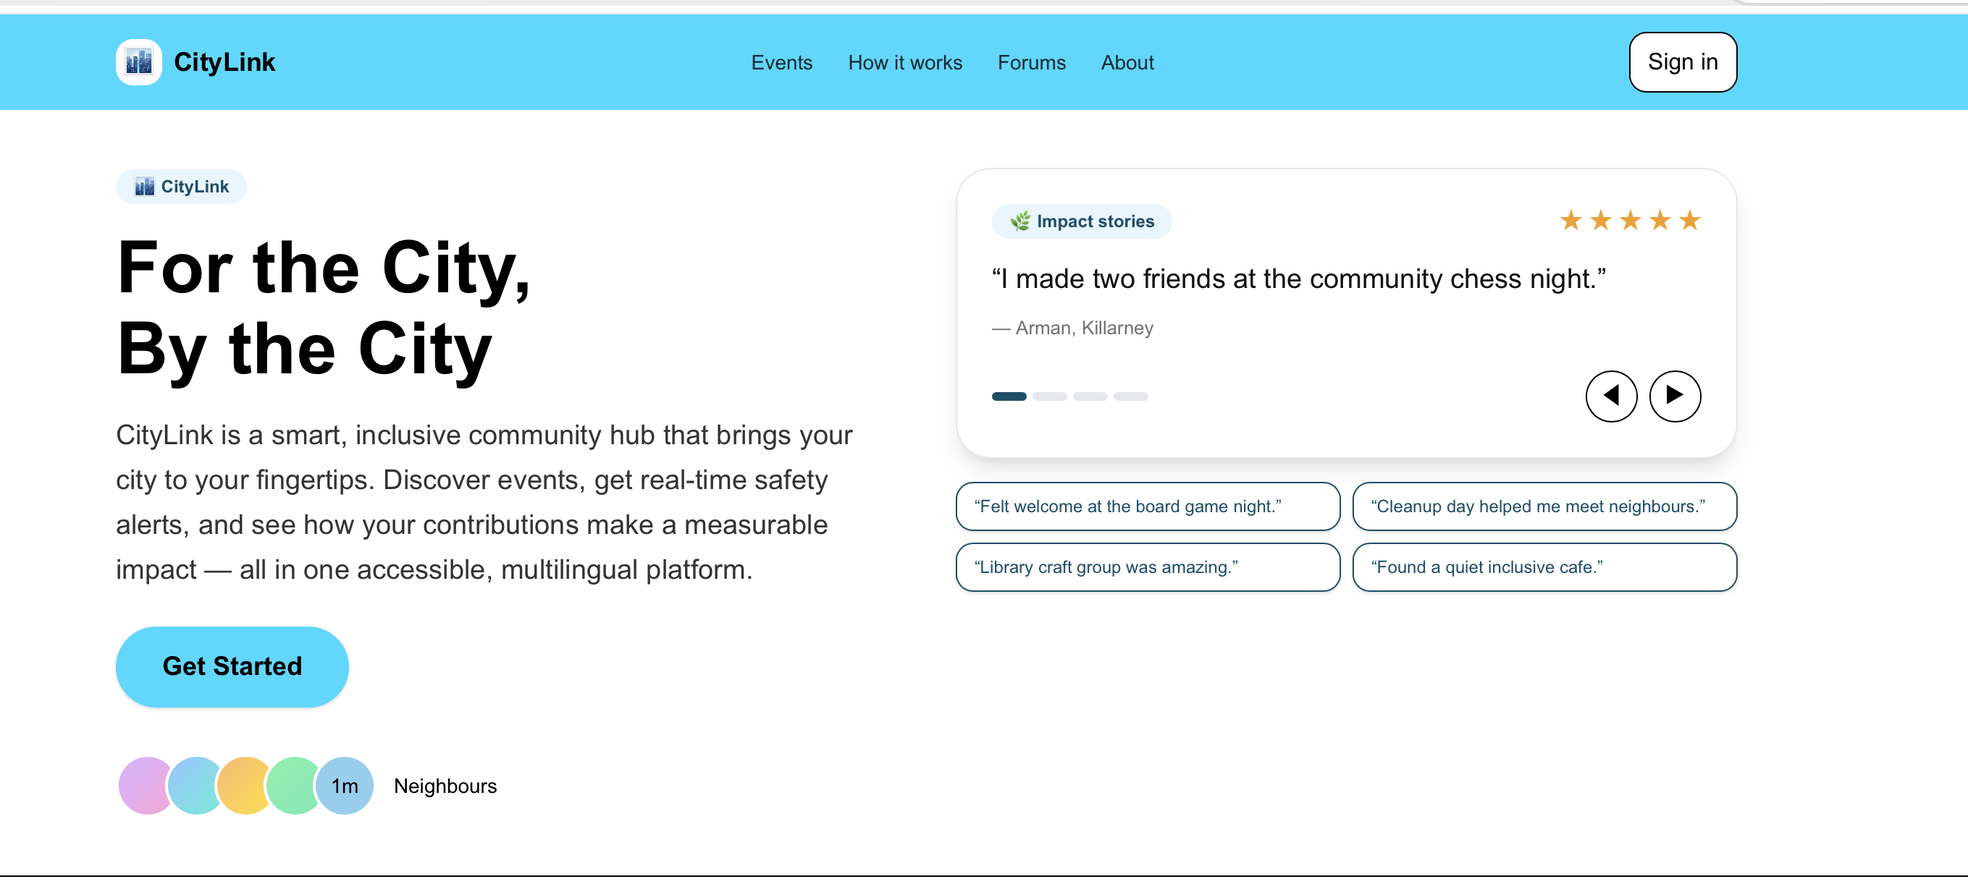Open the Events nav item
1968x887 pixels.
coord(781,63)
